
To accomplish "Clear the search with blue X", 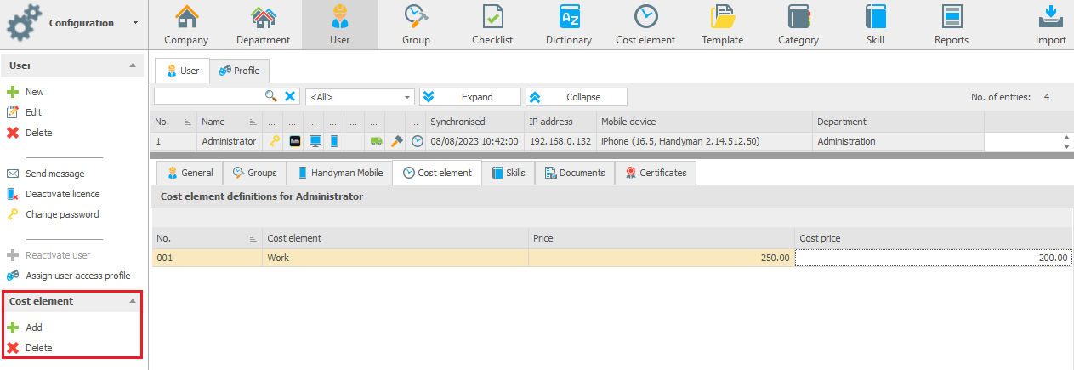I will [290, 96].
